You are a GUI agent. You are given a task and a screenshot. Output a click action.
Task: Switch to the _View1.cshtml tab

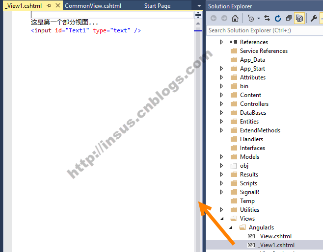click(23, 6)
